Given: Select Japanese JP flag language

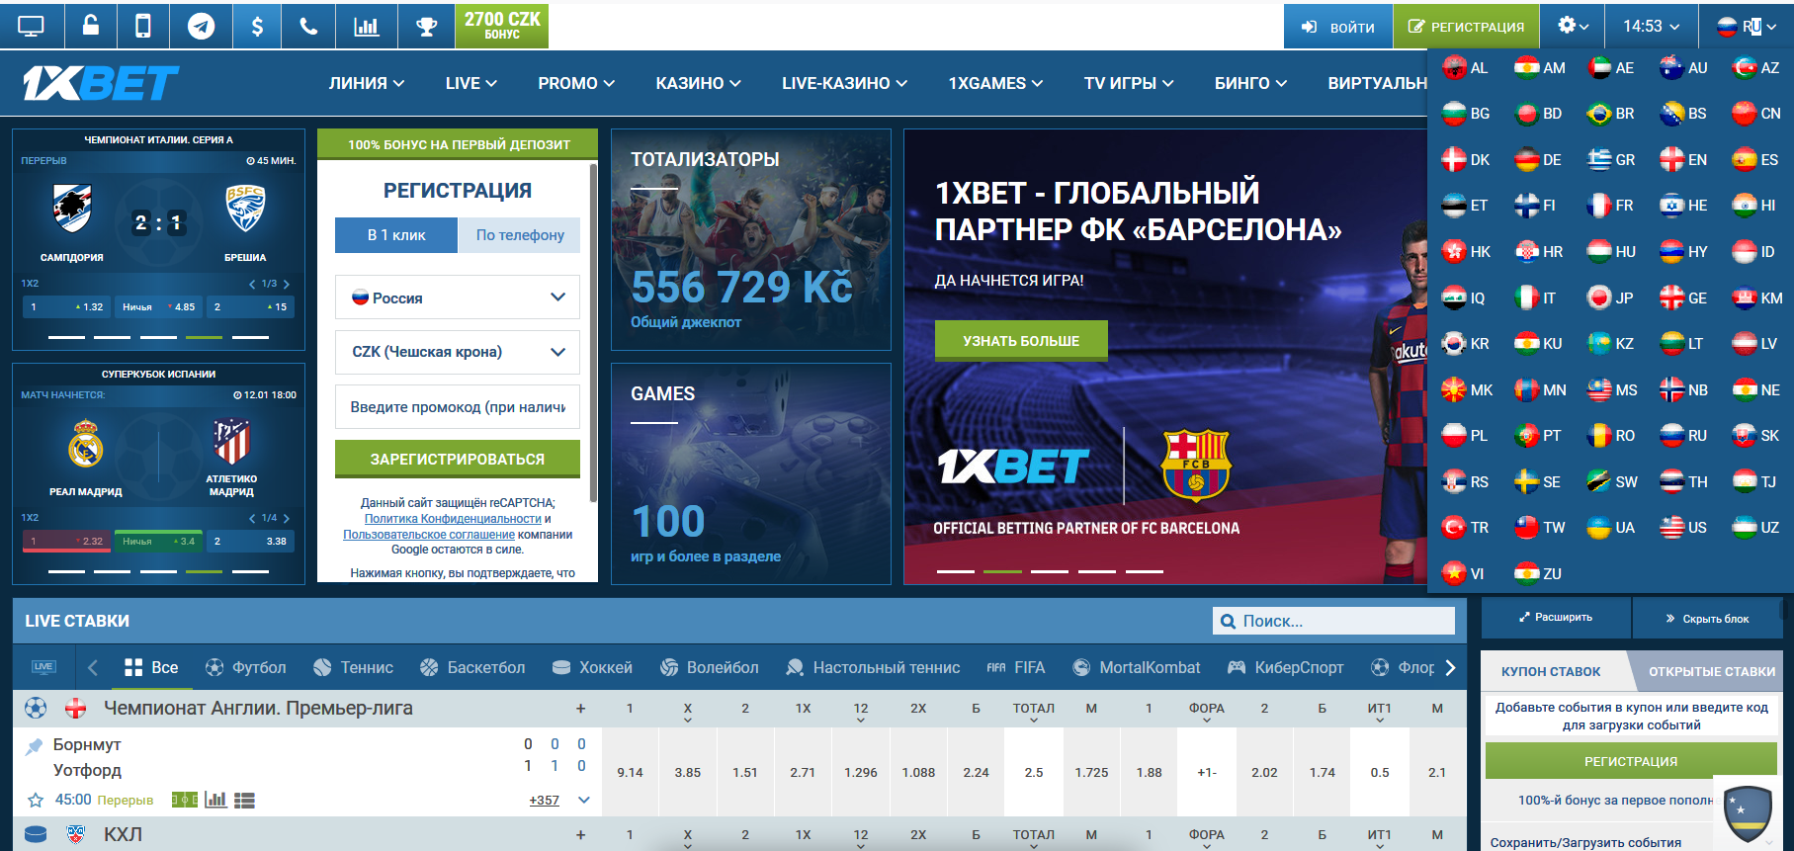Looking at the screenshot, I should [x=1610, y=298].
